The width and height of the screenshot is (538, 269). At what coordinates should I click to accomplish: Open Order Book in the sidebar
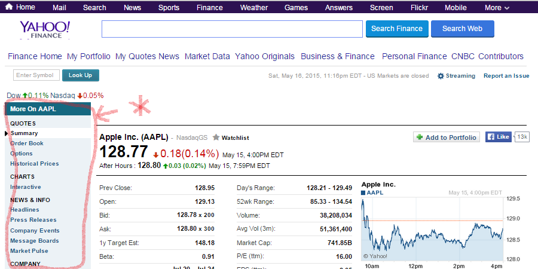click(x=27, y=143)
